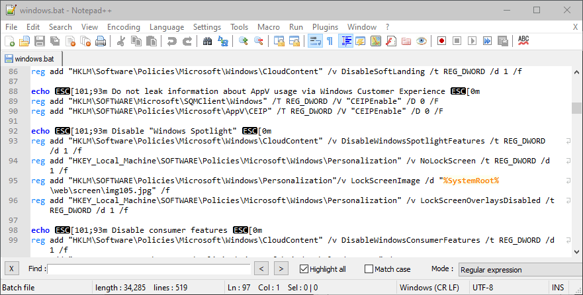The image size is (583, 295).
Task: Click the Print icon
Action: pos(101,41)
